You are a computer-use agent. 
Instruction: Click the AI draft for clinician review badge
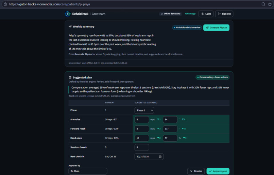pos(187,28)
